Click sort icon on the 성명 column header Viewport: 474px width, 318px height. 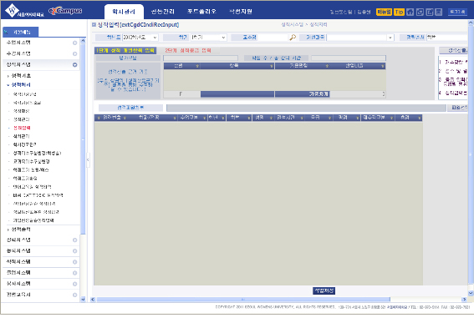(x=271, y=118)
